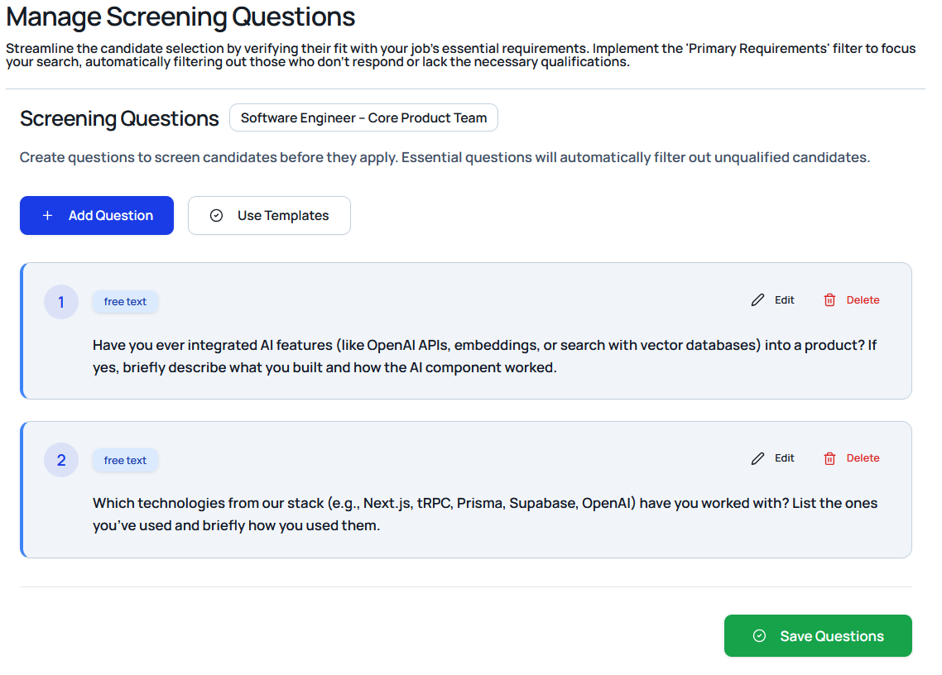Click the check-circle icon in Use Templates

pos(217,216)
